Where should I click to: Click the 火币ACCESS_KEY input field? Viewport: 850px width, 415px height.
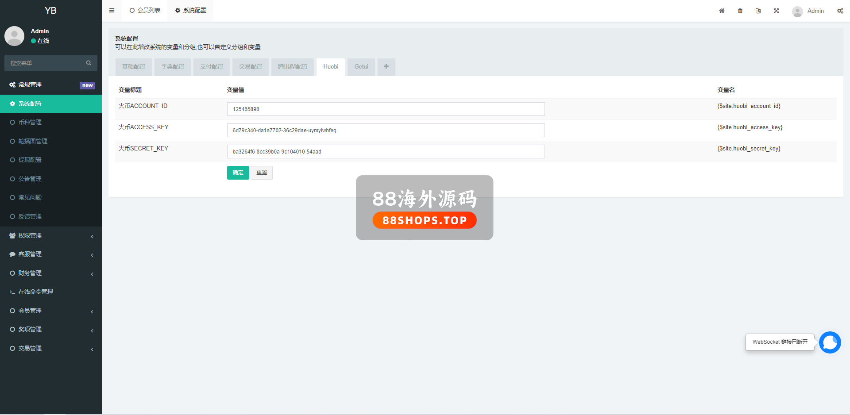tap(385, 131)
